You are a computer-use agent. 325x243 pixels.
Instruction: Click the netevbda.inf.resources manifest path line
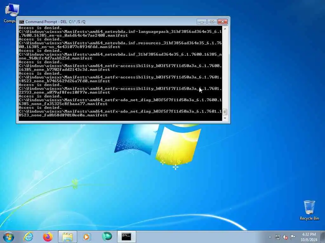coord(120,43)
